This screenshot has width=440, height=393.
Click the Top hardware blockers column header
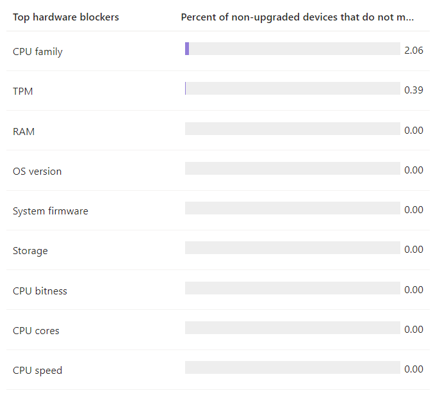66,17
